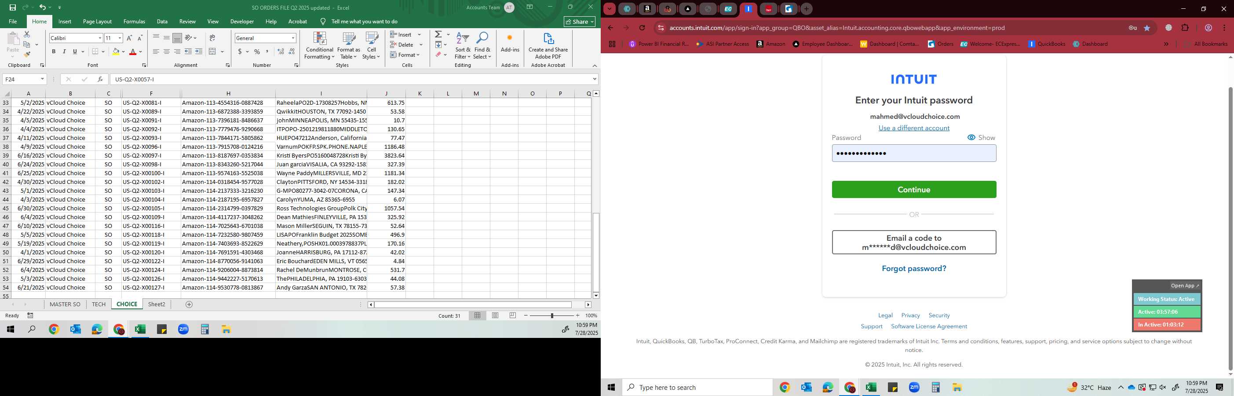Click Comma Style icon in Number group

click(267, 52)
